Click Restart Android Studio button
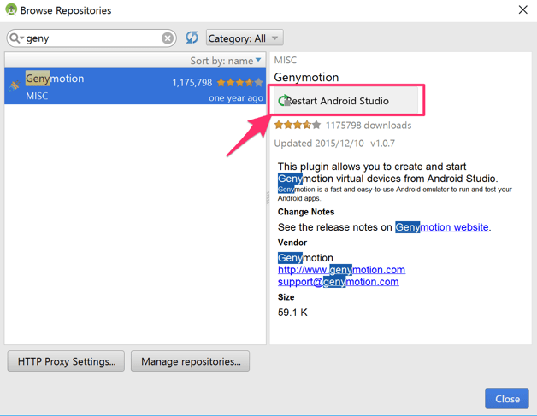The width and height of the screenshot is (537, 416). click(x=345, y=101)
